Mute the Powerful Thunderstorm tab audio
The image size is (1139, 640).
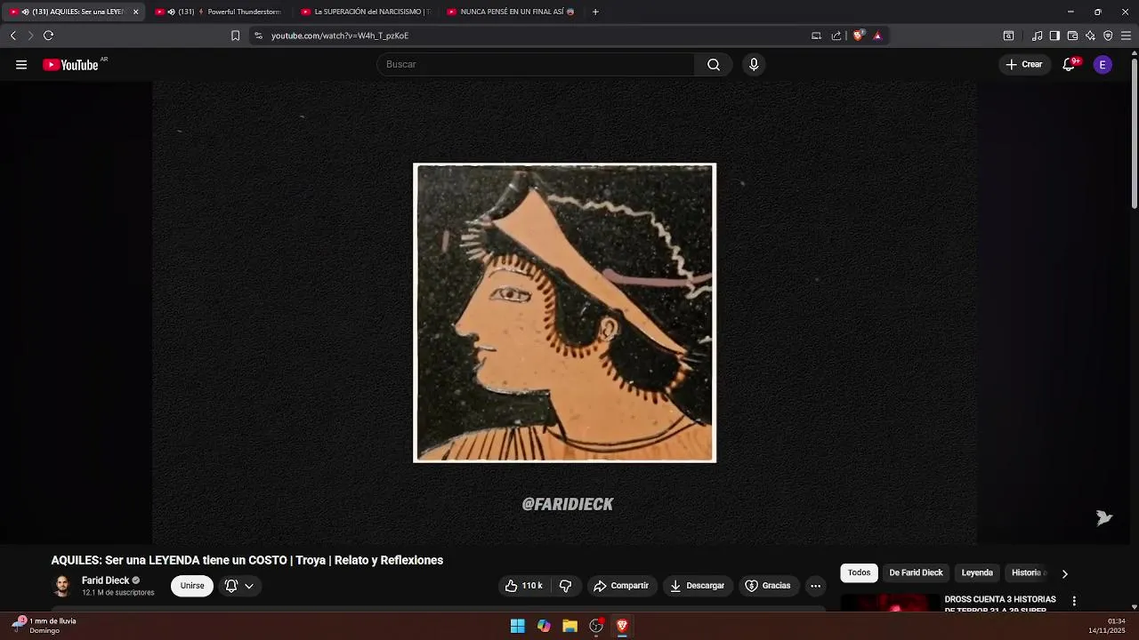point(171,12)
